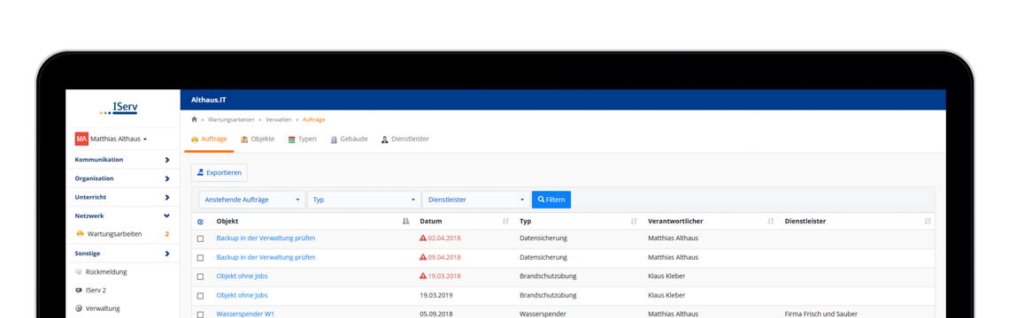Viewport: 1009px width, 318px height.
Task: Open Verwaltung in sidebar
Action: click(x=103, y=308)
